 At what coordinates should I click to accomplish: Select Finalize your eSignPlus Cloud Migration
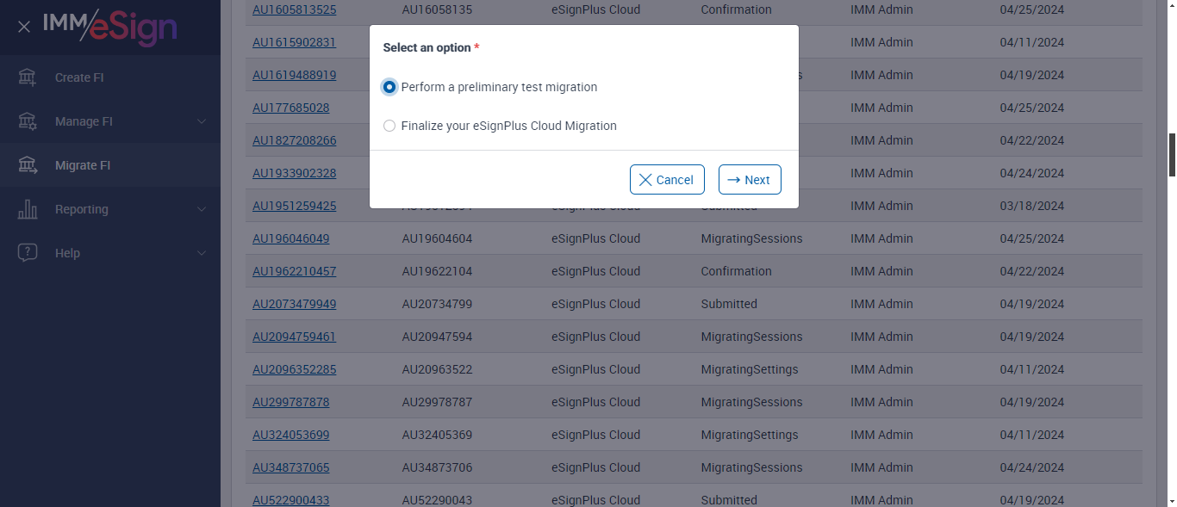390,126
